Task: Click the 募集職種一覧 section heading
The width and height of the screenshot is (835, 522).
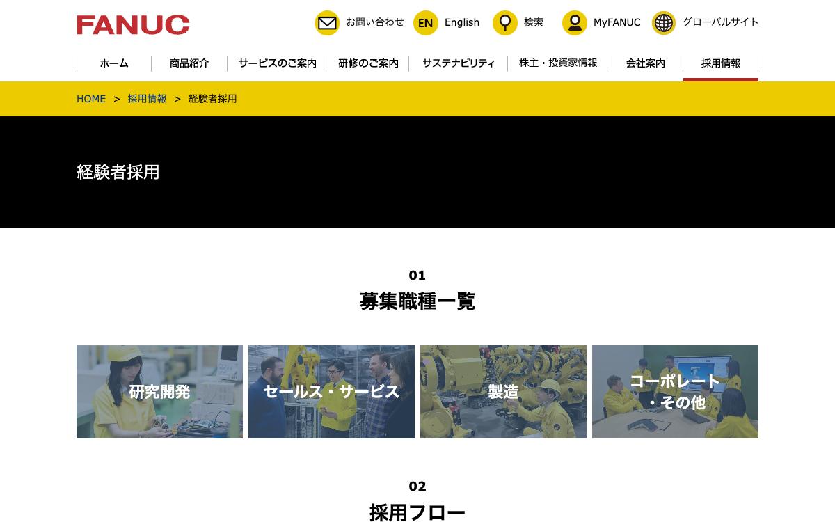Action: [x=417, y=301]
